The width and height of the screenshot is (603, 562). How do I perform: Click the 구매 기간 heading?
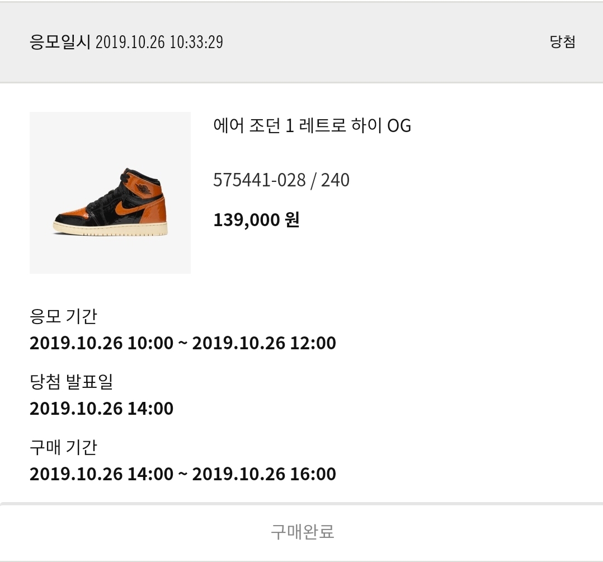click(x=63, y=447)
